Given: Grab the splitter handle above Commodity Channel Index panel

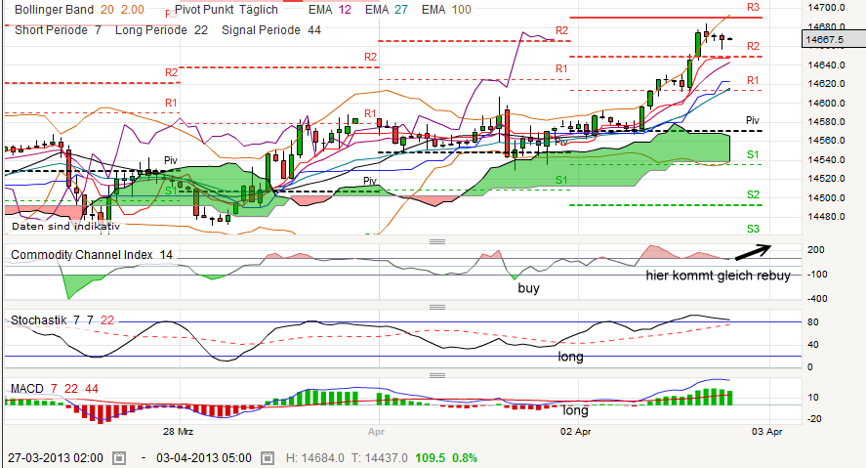Looking at the screenshot, I should click(437, 241).
